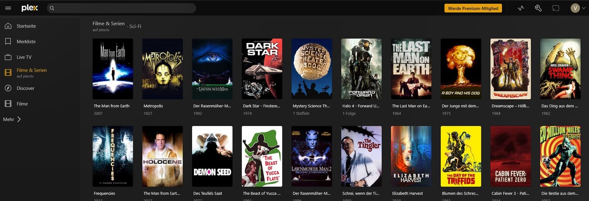Screen dimensions: 589x201
Task: Click Filme & Serien breadcrumb heading
Action: 108,23
